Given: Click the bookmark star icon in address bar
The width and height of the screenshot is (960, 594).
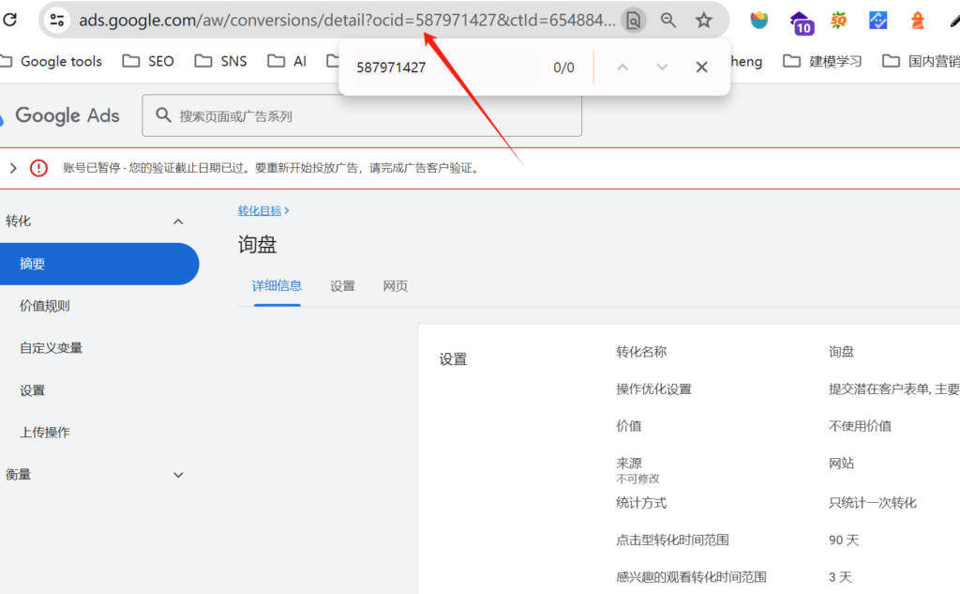Looking at the screenshot, I should tap(704, 20).
